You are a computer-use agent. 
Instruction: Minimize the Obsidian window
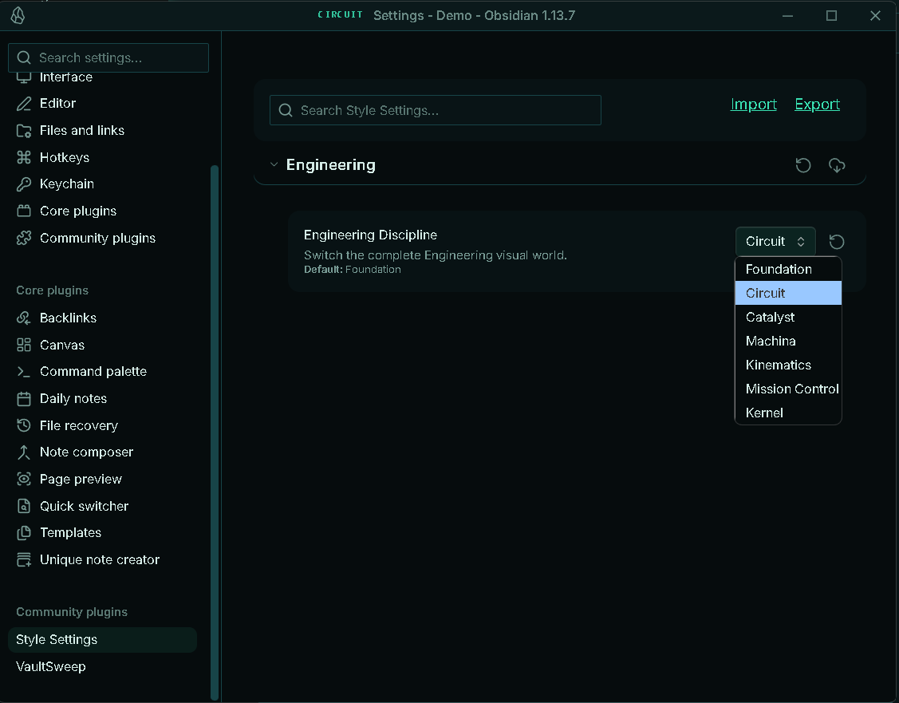click(788, 15)
